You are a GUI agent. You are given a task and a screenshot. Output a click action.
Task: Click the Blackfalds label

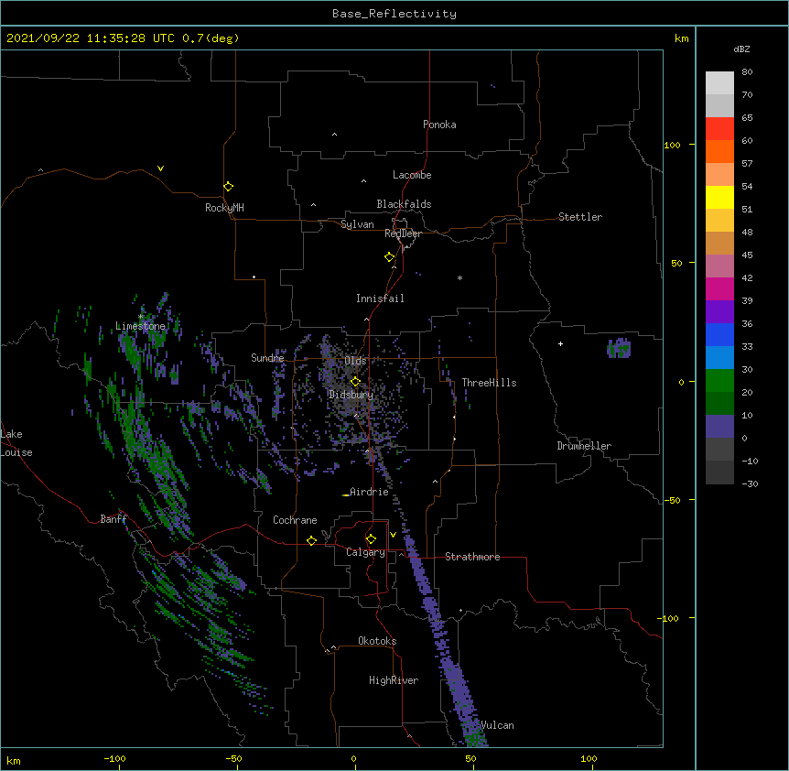(404, 204)
